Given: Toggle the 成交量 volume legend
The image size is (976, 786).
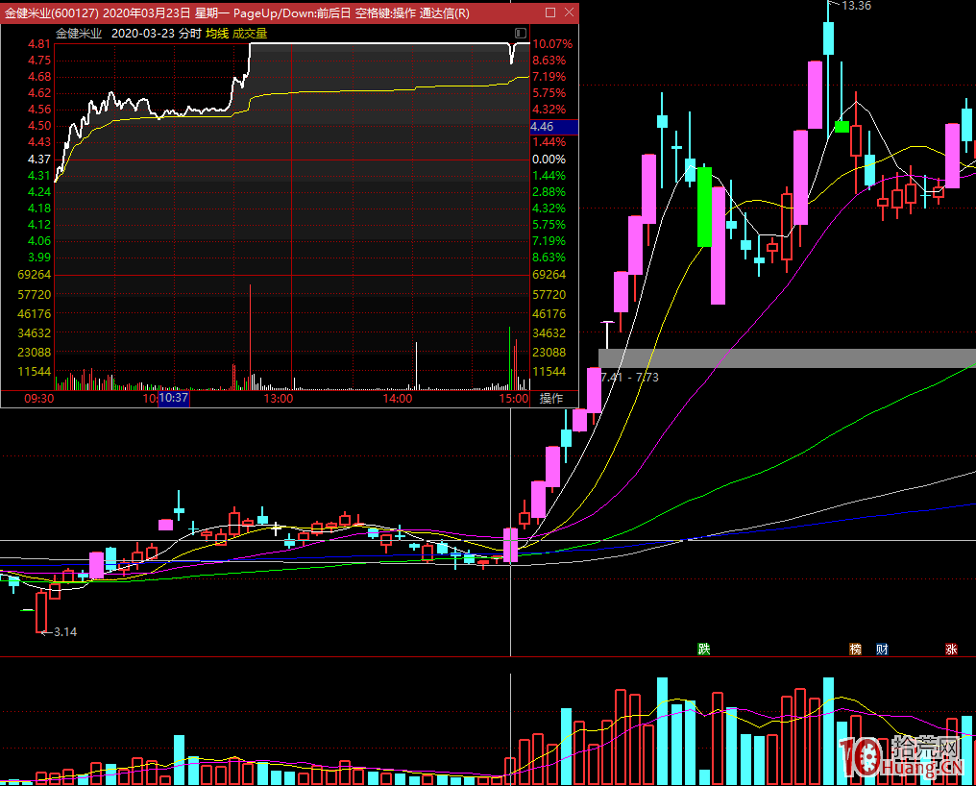Looking at the screenshot, I should (x=250, y=34).
